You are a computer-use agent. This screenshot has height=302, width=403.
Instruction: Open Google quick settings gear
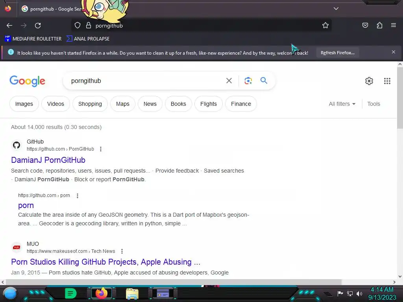[x=369, y=81]
